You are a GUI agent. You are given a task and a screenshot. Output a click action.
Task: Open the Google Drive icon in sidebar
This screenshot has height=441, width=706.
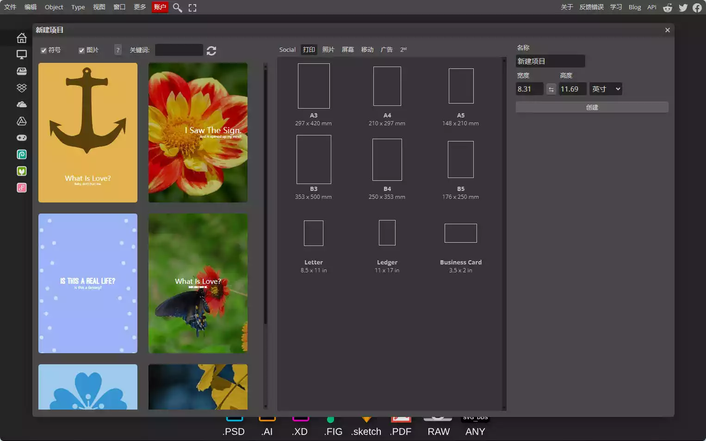(x=22, y=121)
